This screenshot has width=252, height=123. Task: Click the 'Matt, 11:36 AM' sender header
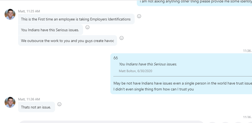tap(29, 99)
